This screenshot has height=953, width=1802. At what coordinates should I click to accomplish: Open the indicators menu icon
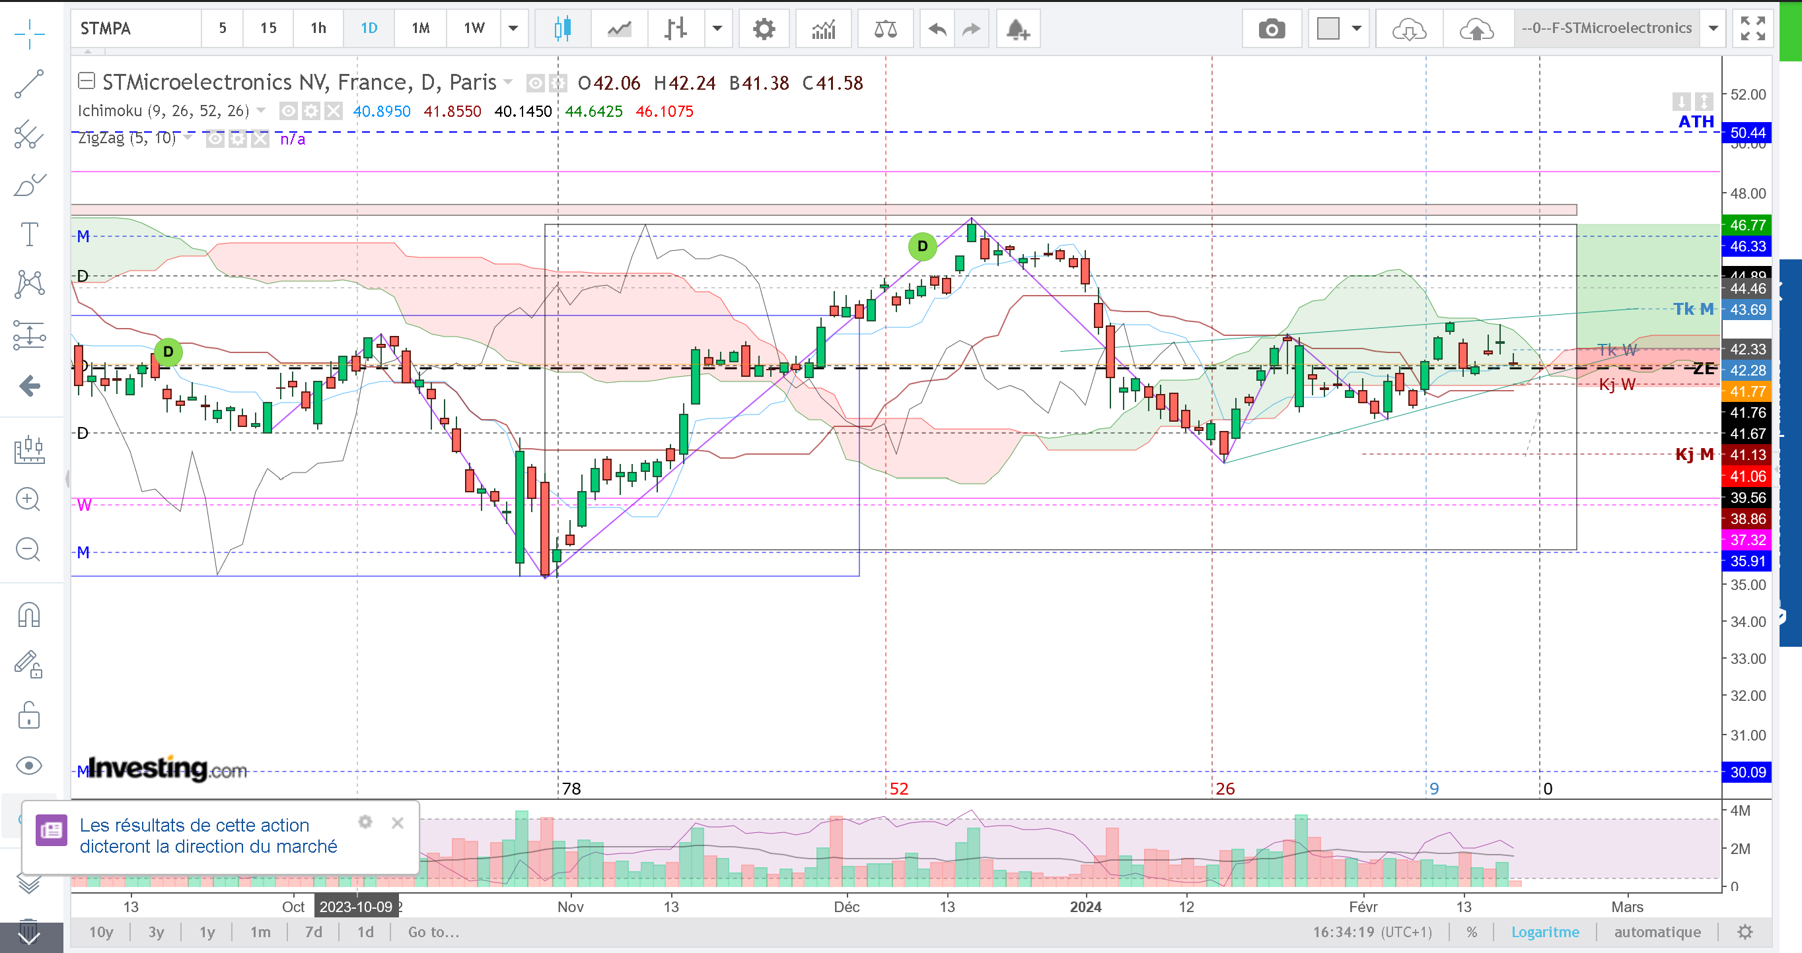pyautogui.click(x=823, y=28)
